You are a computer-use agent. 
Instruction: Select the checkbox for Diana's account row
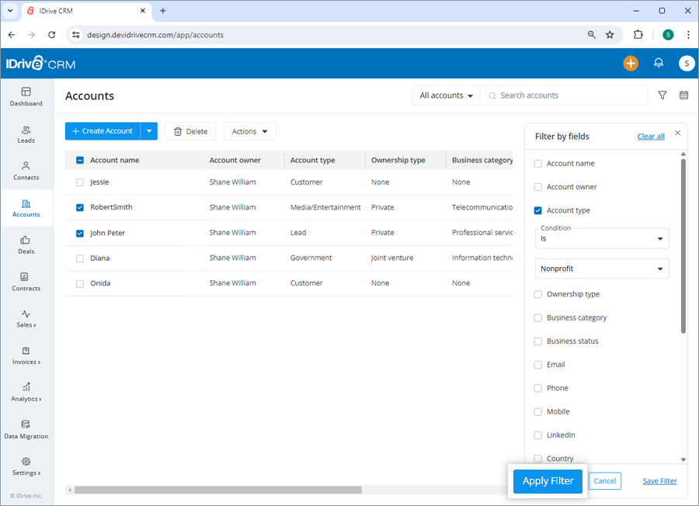79,258
